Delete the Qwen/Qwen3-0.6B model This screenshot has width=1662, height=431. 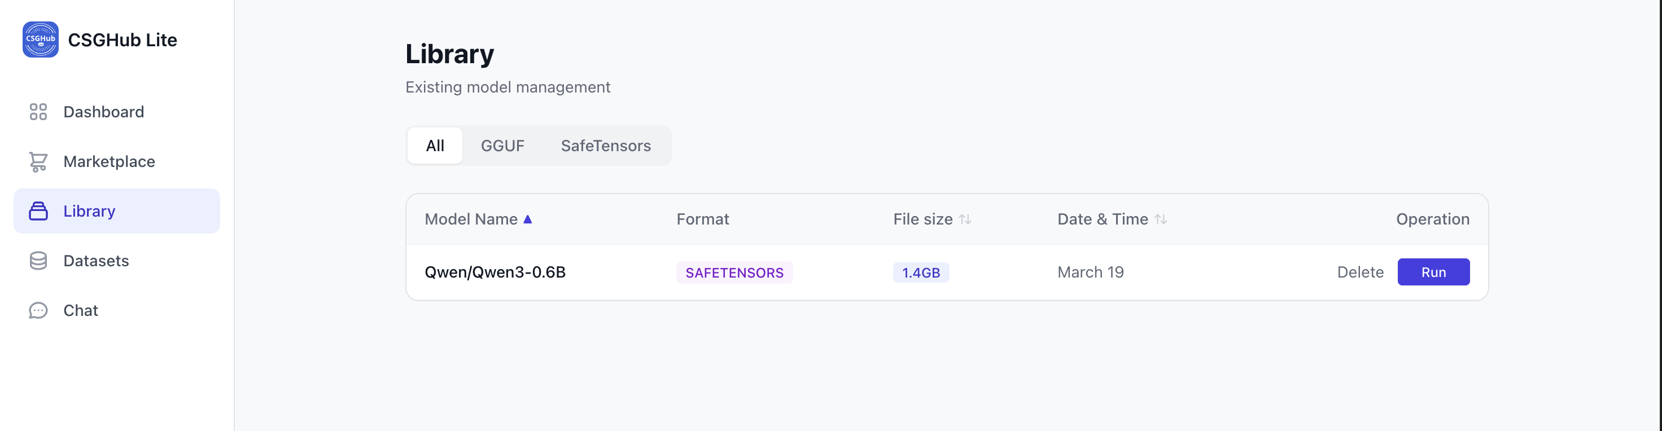[x=1360, y=272]
